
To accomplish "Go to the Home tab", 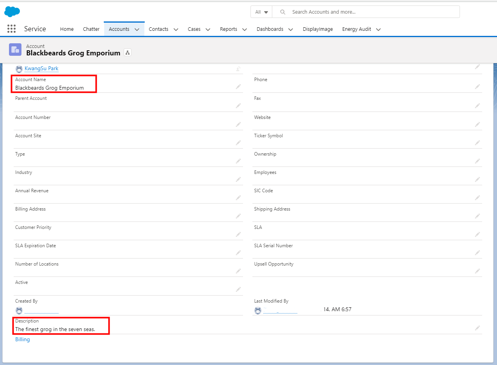I will click(67, 29).
